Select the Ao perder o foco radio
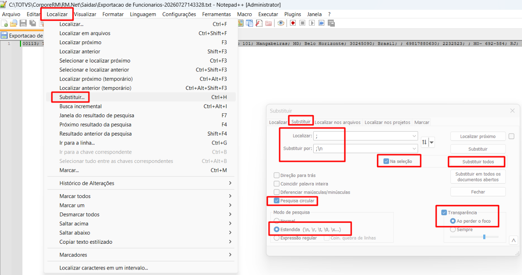The height and width of the screenshot is (275, 522). point(453,221)
